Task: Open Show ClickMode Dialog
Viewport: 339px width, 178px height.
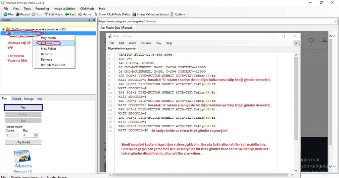Action: (x=113, y=15)
